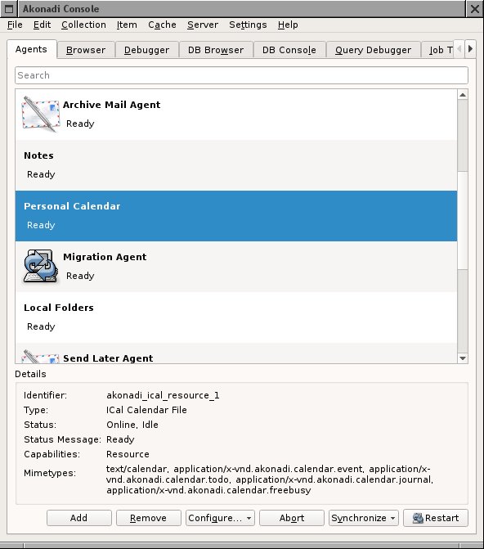Select the Send Later Agent row
The width and height of the screenshot is (484, 549).
tap(236, 353)
